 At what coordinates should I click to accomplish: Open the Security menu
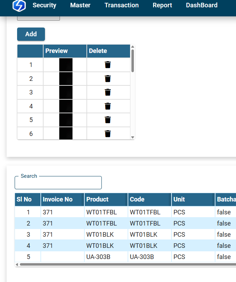point(44,5)
